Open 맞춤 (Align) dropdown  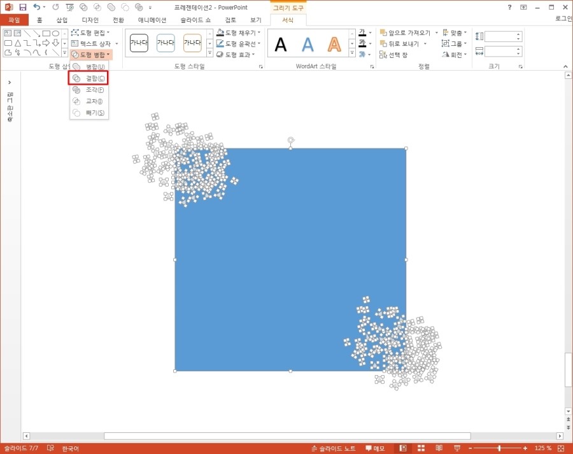pyautogui.click(x=454, y=32)
